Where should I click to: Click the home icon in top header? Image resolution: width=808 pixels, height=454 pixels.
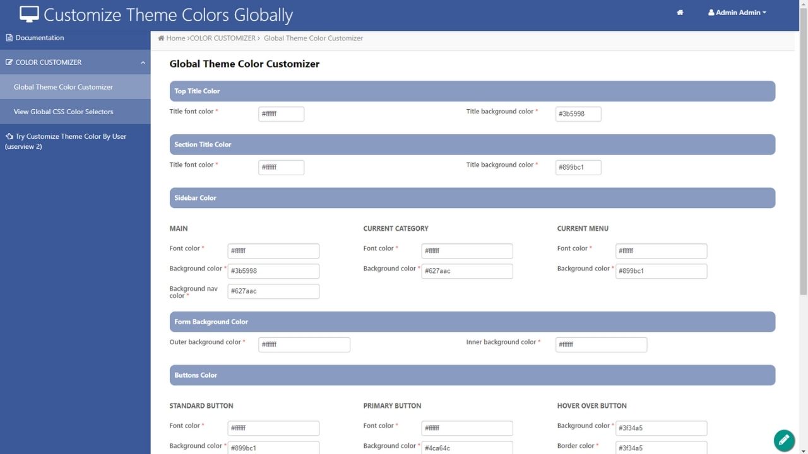[x=680, y=13]
